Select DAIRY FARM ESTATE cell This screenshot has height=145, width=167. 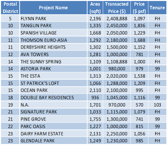click(53, 134)
